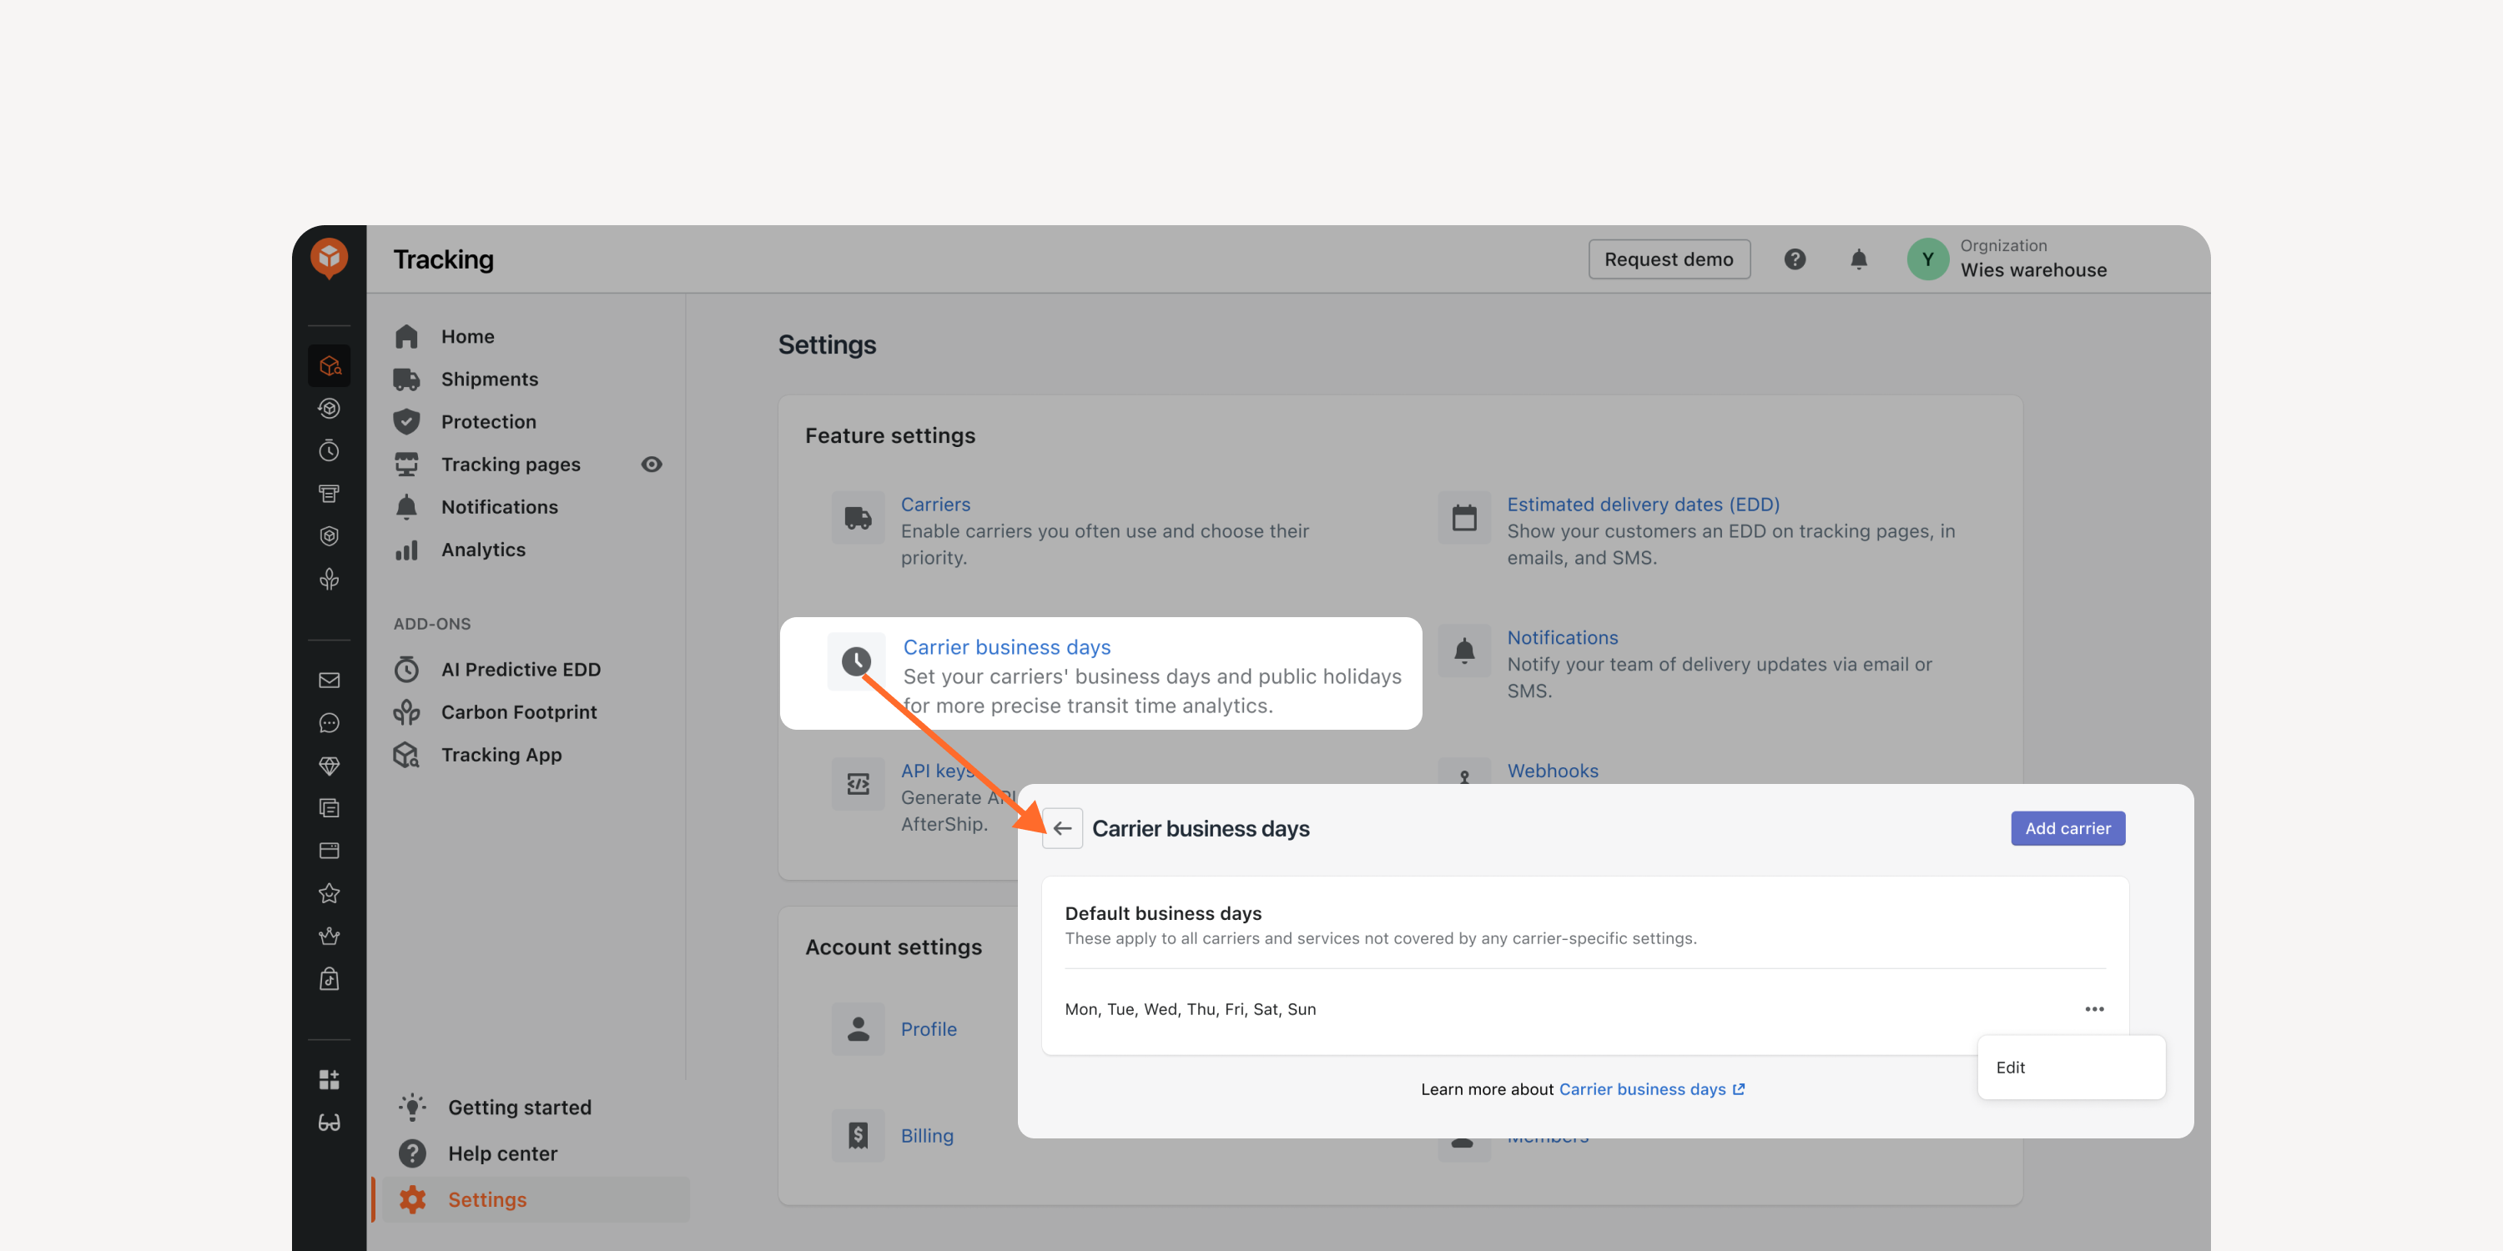The height and width of the screenshot is (1251, 2503).
Task: Click the clock icon for Carrier business days
Action: pyautogui.click(x=856, y=661)
